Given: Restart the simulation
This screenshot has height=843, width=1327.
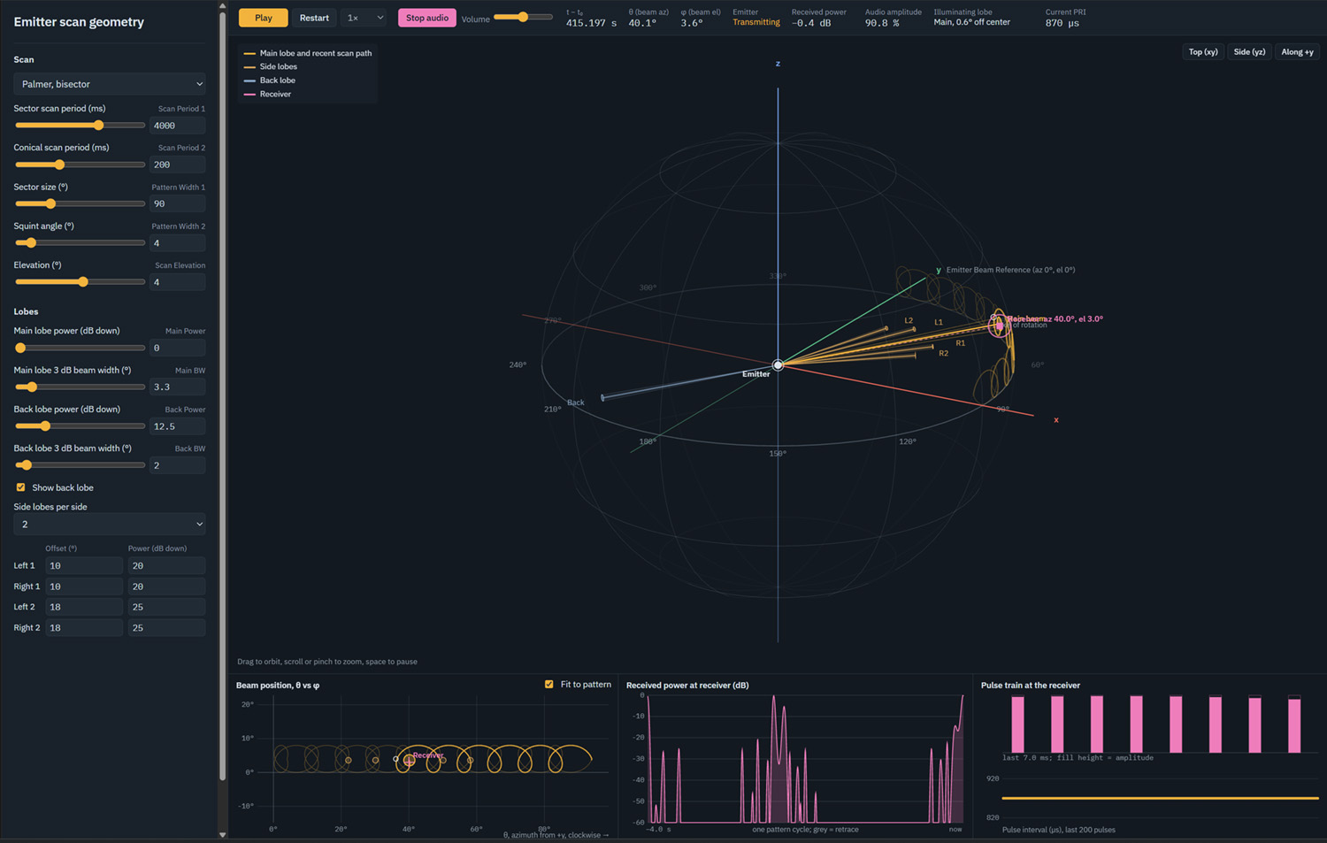Looking at the screenshot, I should click(314, 18).
